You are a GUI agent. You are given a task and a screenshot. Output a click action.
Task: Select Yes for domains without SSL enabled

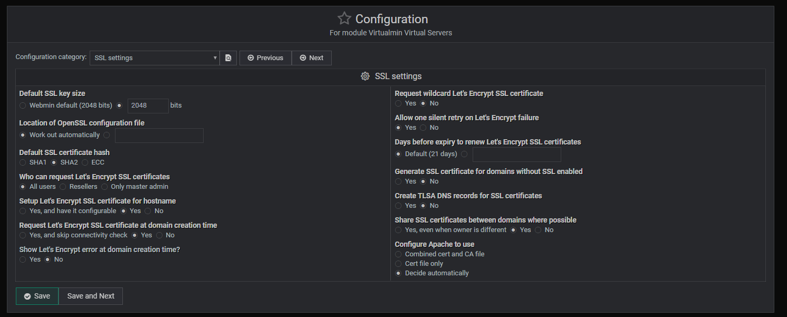(x=398, y=181)
